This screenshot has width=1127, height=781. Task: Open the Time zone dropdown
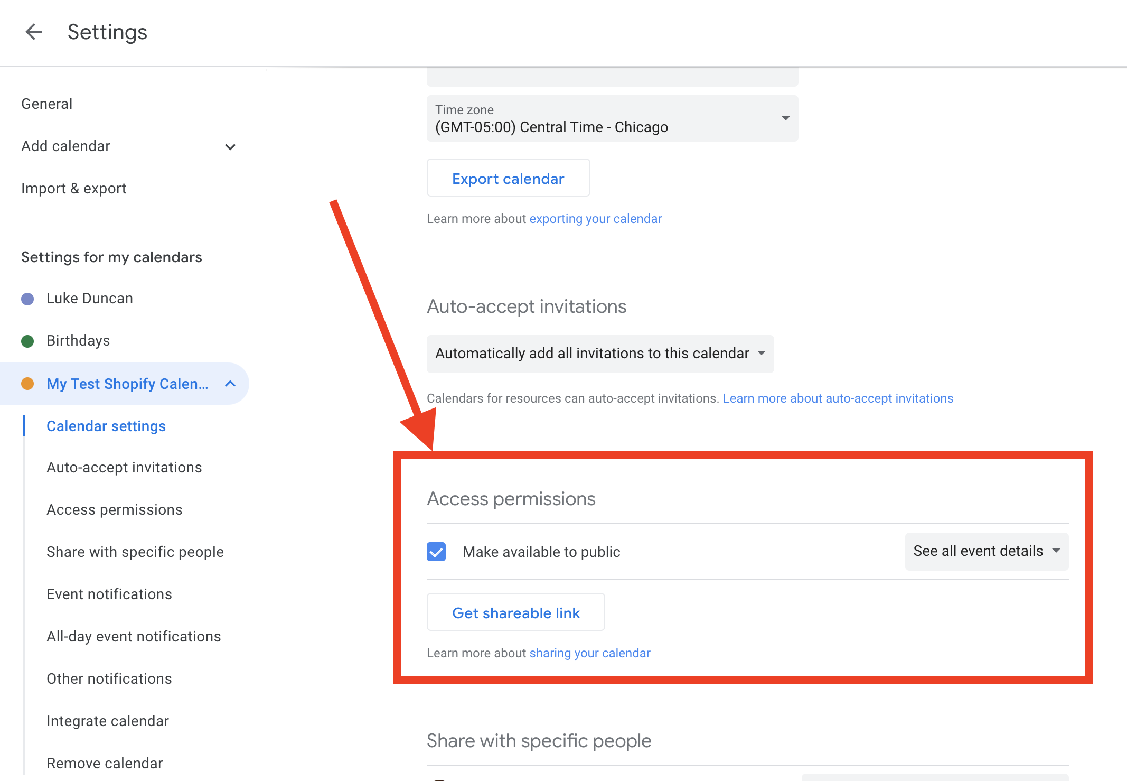pyautogui.click(x=612, y=118)
